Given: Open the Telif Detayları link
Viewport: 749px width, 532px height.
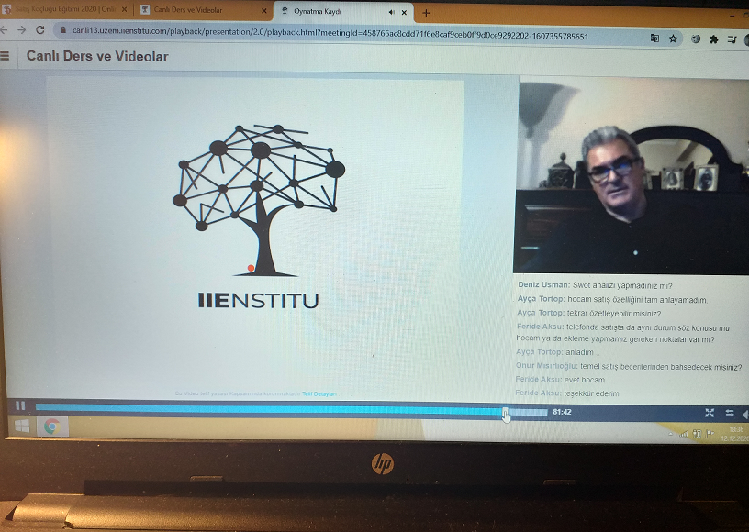Looking at the screenshot, I should tap(319, 394).
